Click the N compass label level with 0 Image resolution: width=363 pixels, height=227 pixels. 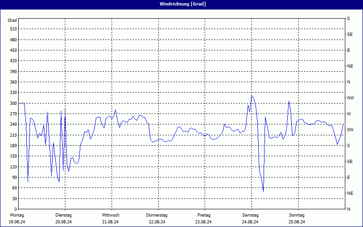tap(348, 209)
